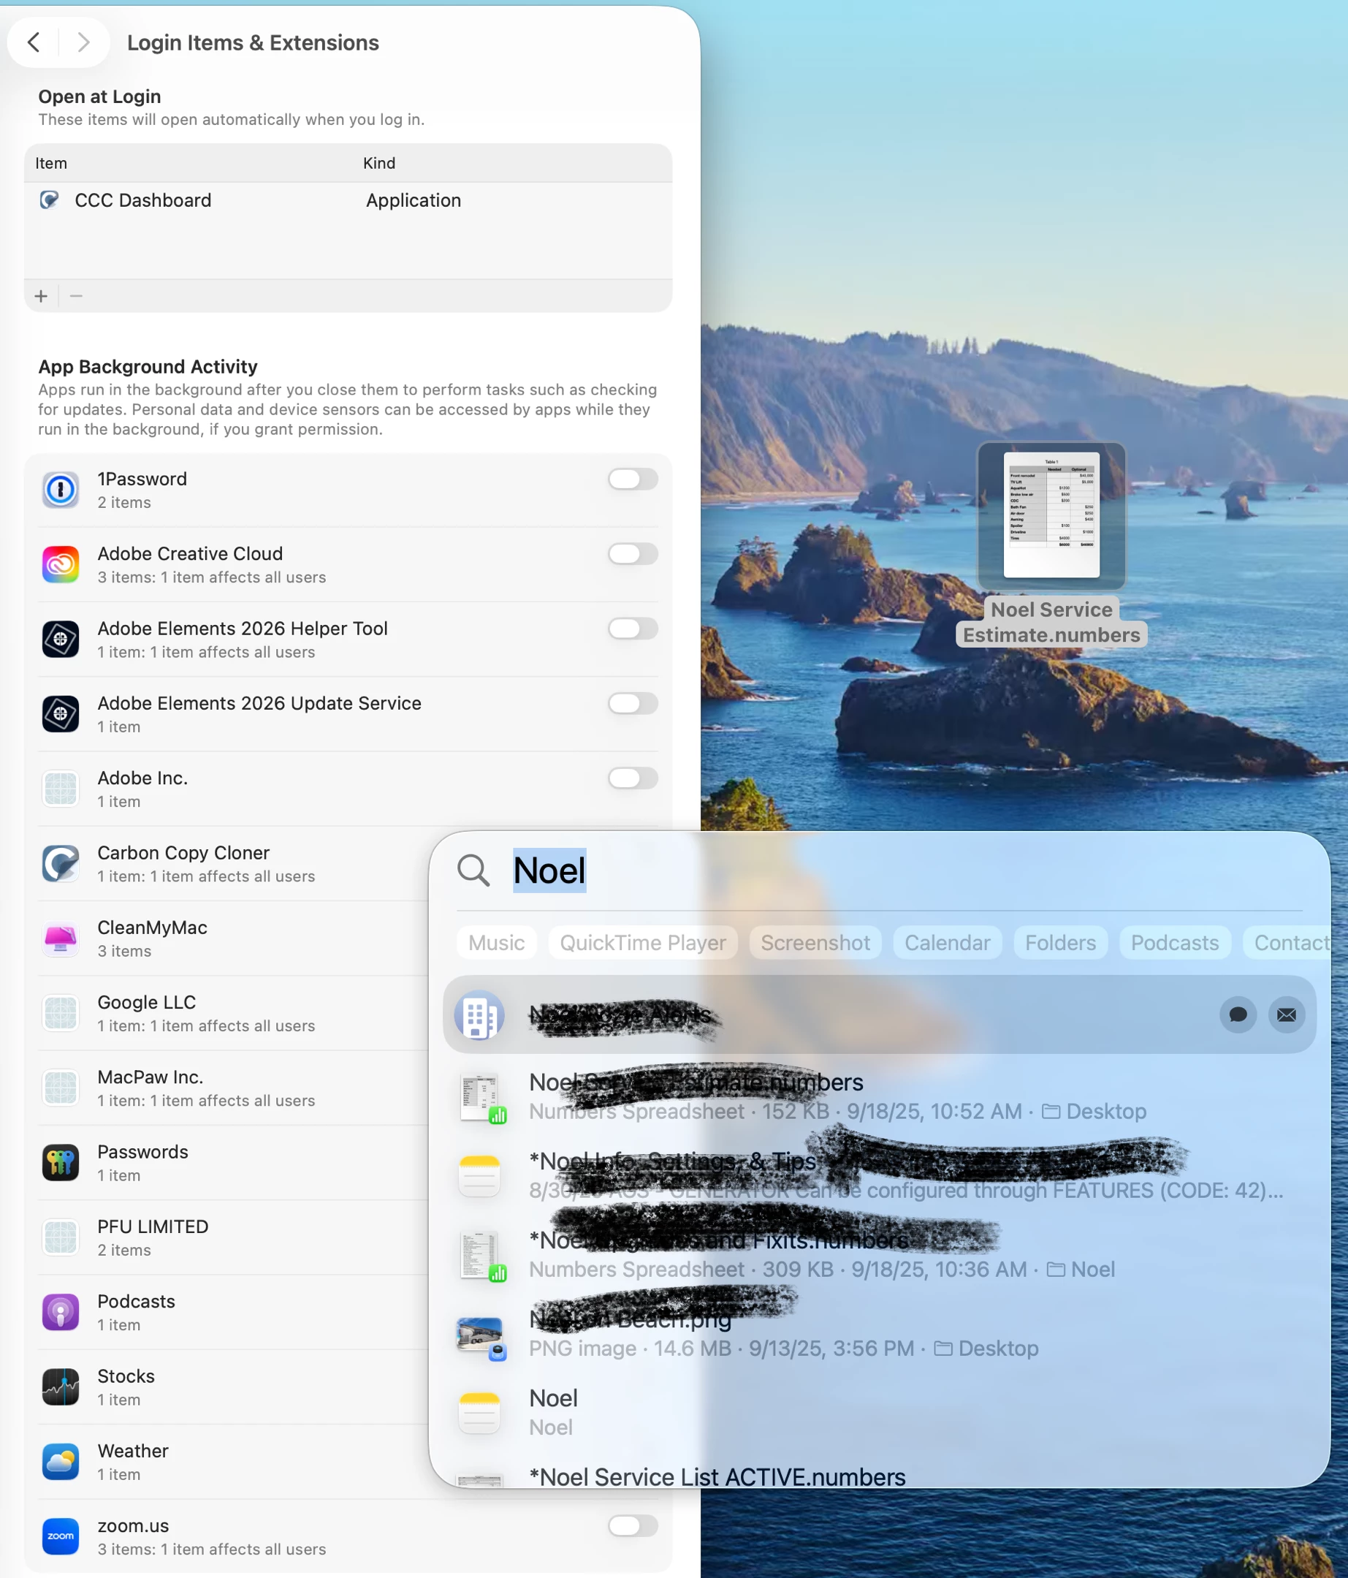Screen dimensions: 1348x1578
Task: Click the Podcasts app icon
Action: [x=61, y=1312]
